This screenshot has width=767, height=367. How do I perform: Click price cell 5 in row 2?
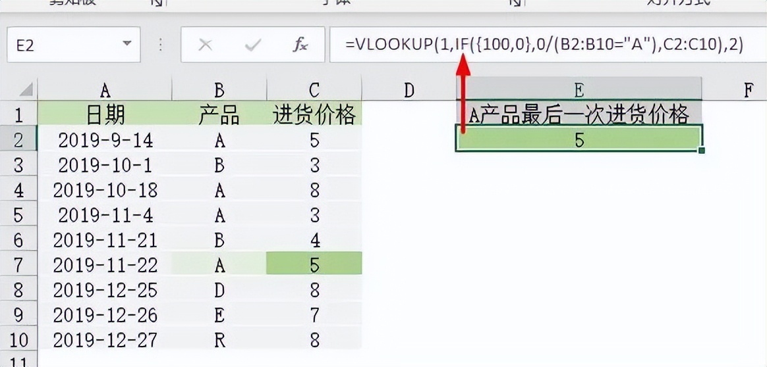click(x=314, y=140)
